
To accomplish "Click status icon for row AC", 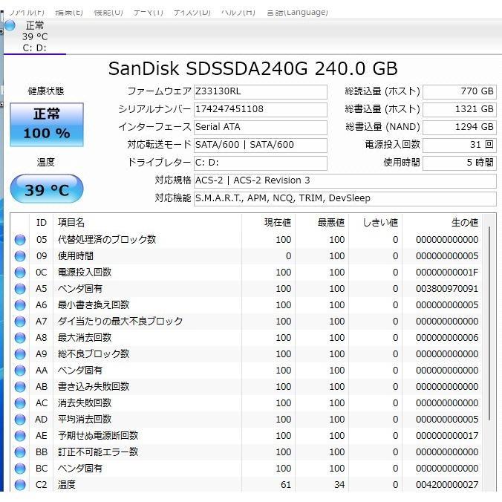I will pyautogui.click(x=20, y=402).
